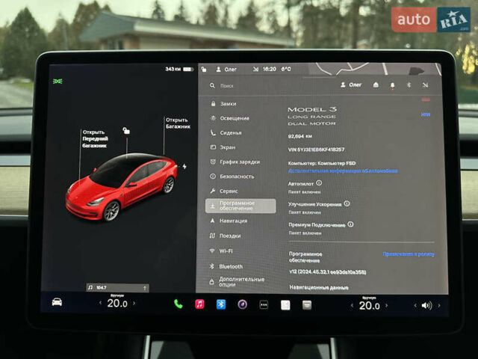Lower driver temperature left arrow

[101, 303]
